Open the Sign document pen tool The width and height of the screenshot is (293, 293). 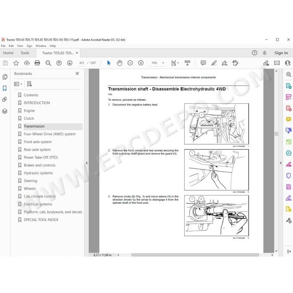coord(225,63)
